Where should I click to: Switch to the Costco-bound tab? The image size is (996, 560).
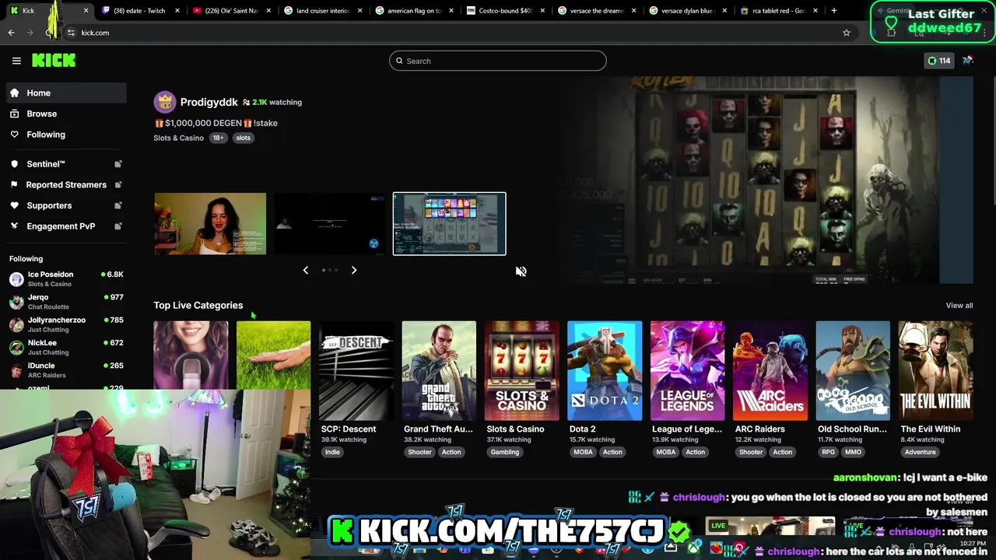coord(505,11)
